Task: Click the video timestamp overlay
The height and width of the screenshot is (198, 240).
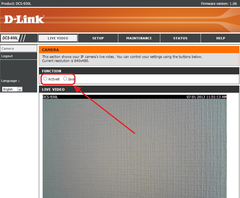Action: [x=207, y=97]
